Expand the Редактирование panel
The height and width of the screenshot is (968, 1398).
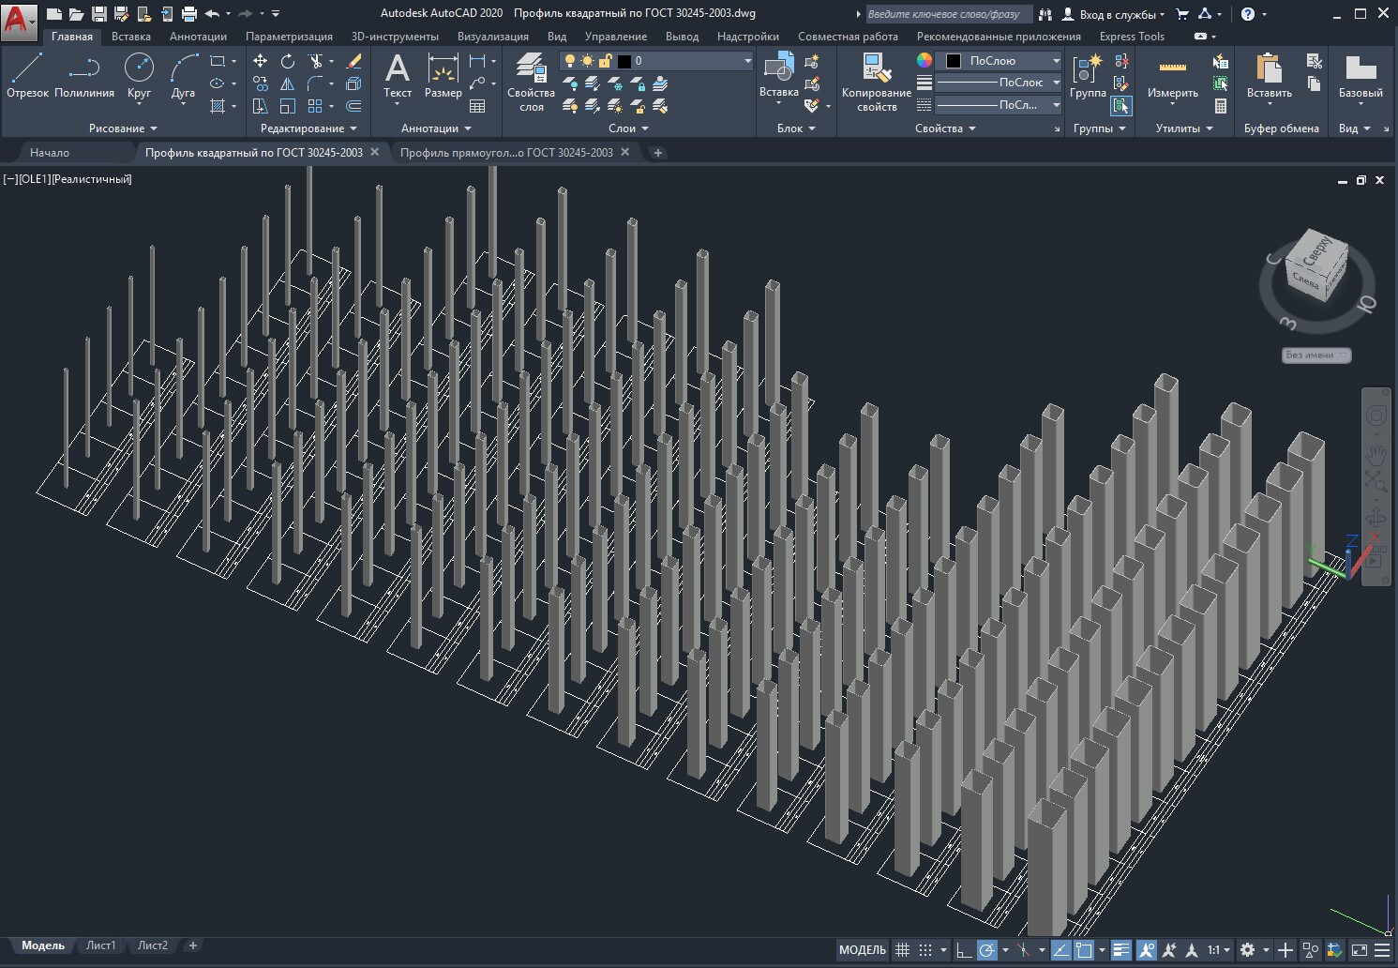(308, 129)
